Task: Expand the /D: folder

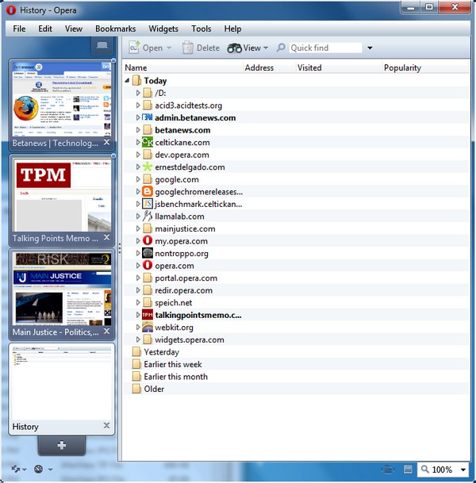Action: [x=138, y=93]
